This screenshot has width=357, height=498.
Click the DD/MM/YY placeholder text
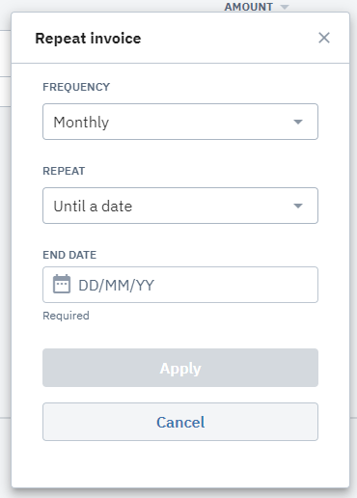117,286
